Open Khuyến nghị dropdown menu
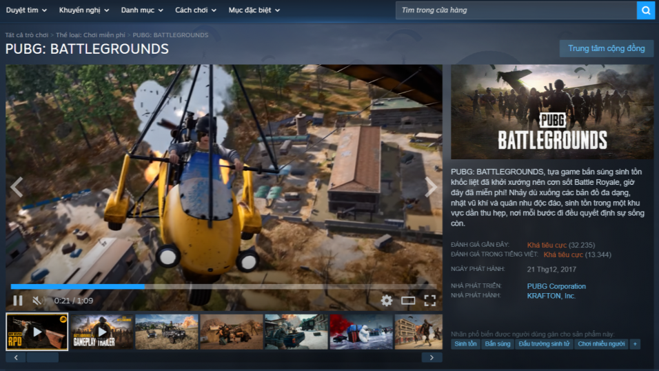Screen dimensions: 659x371 click(x=83, y=10)
